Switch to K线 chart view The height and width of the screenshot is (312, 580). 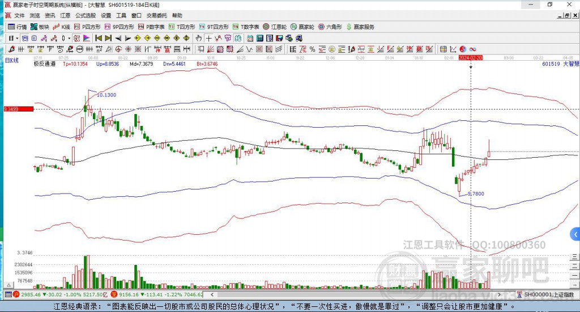tap(61, 27)
